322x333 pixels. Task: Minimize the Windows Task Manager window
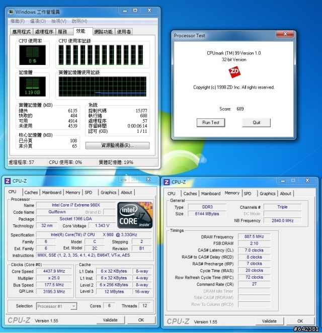[125, 11]
